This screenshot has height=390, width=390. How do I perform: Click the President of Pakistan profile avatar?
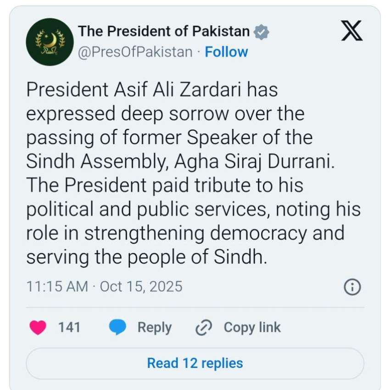(x=50, y=42)
